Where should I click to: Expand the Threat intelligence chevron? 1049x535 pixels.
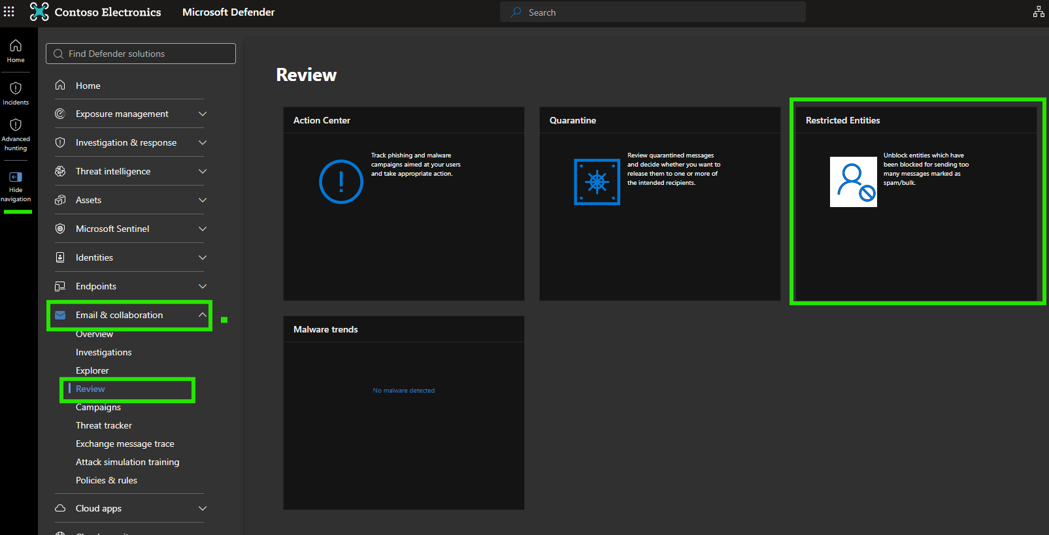pos(203,171)
